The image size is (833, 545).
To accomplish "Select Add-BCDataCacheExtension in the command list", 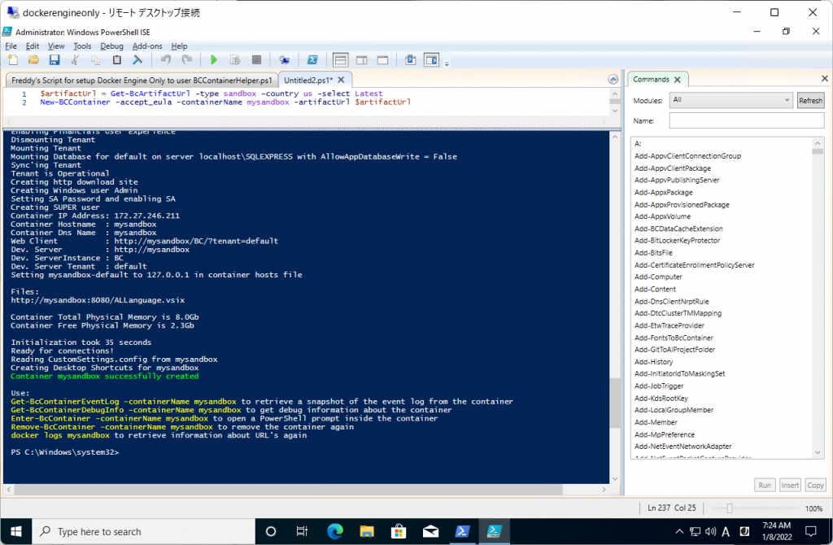I will point(678,229).
